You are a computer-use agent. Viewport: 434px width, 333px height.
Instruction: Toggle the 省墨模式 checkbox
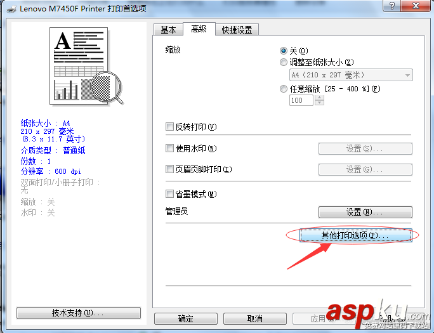point(169,194)
